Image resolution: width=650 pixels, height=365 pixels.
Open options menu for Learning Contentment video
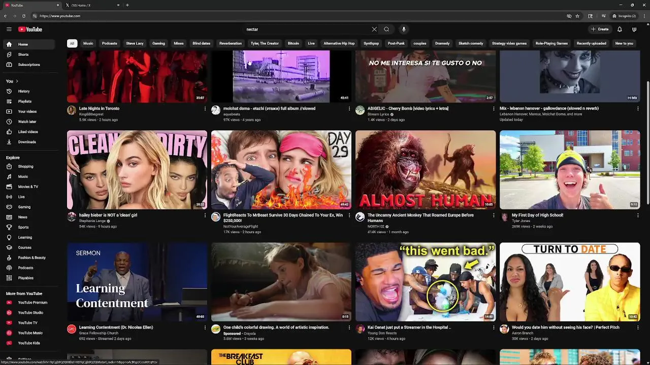tap(205, 327)
